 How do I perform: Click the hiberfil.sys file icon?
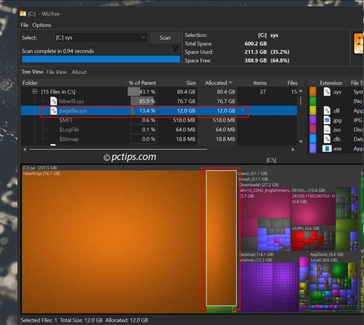[x=54, y=101]
